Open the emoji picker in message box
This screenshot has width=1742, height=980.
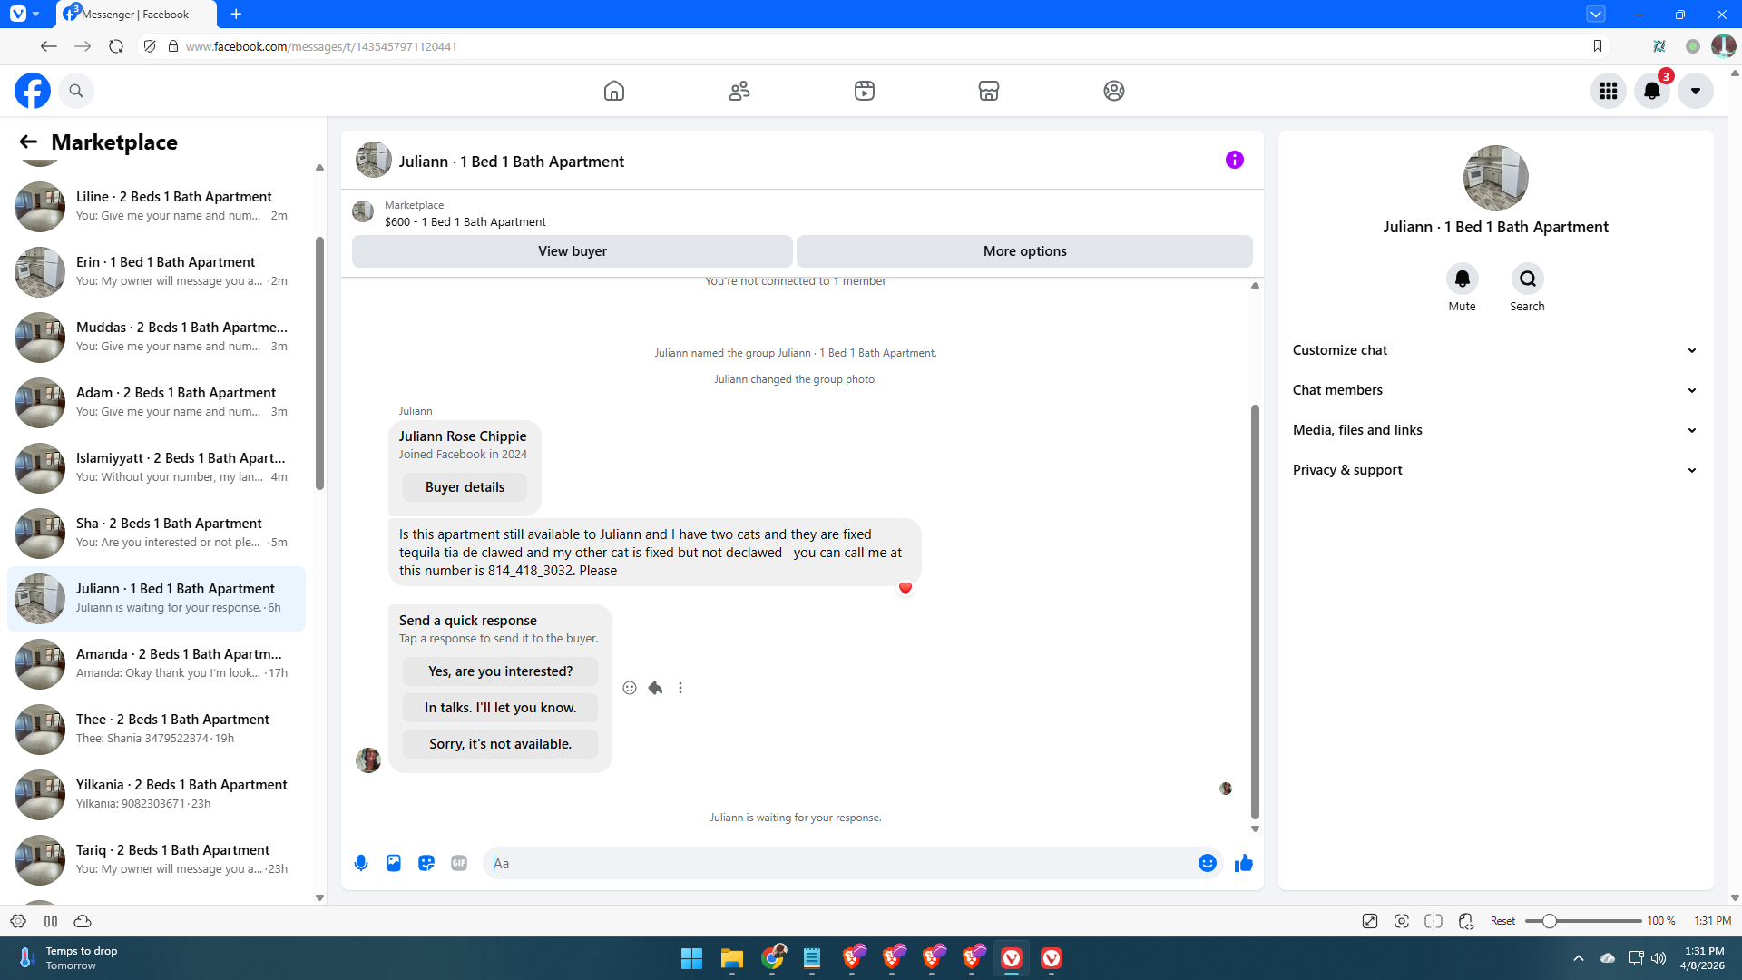tap(1207, 863)
